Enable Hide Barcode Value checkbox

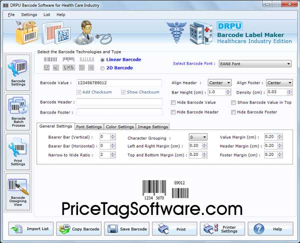point(173,102)
